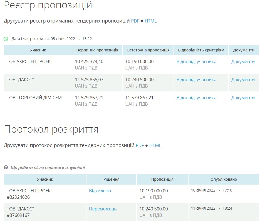This screenshot has height=221, width=260.
Task: Click proposal 10 190 000,00 in protocol table
Action: 153,191
